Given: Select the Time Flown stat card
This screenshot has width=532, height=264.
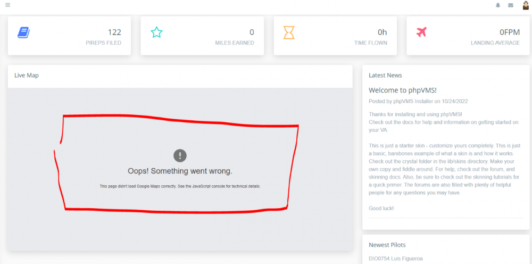Looking at the screenshot, I should pyautogui.click(x=335, y=36).
